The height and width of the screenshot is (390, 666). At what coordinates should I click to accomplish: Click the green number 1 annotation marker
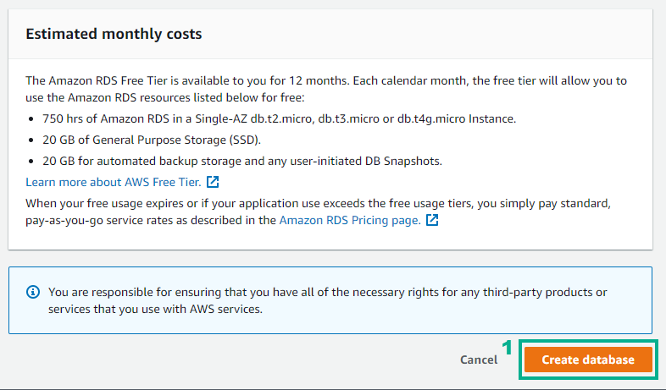pos(507,348)
